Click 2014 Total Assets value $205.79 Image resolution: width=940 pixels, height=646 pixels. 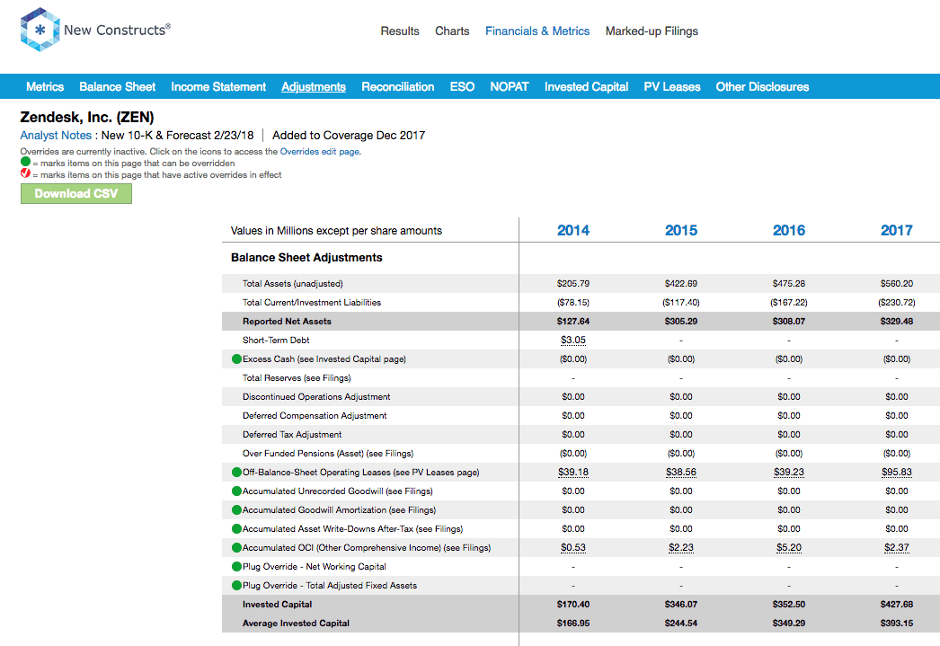click(573, 283)
